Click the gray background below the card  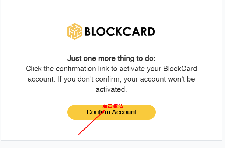tap(110, 144)
